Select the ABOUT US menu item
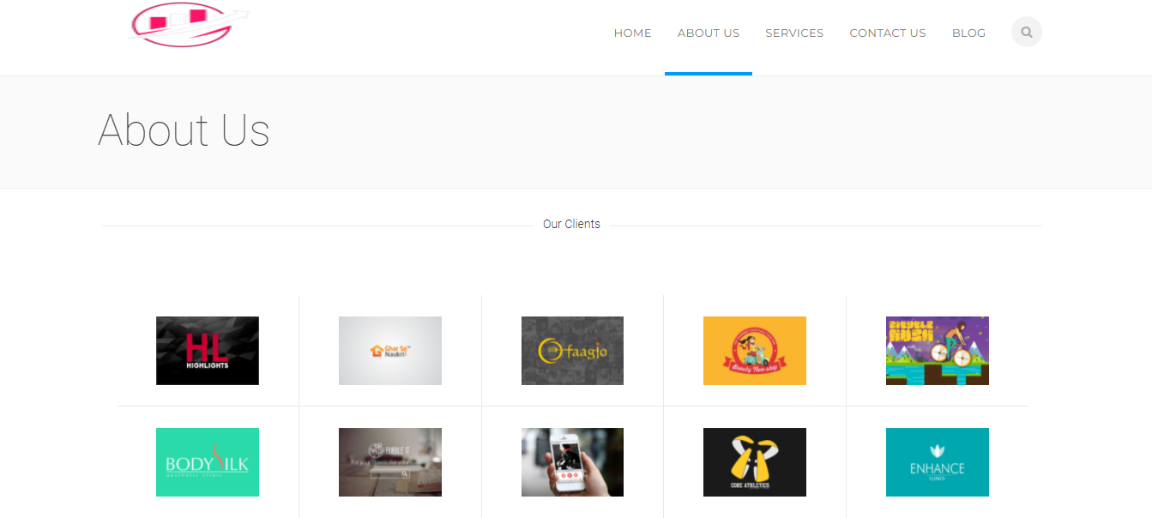 pyautogui.click(x=709, y=33)
